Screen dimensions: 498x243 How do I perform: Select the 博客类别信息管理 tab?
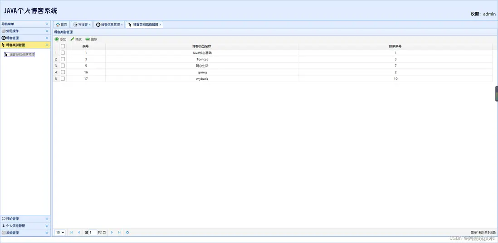[144, 24]
